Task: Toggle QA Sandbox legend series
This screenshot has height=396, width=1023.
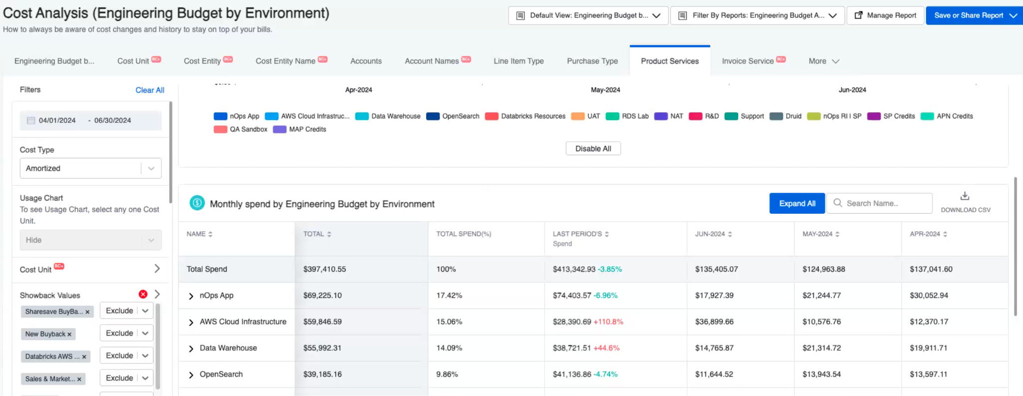Action: (x=240, y=129)
